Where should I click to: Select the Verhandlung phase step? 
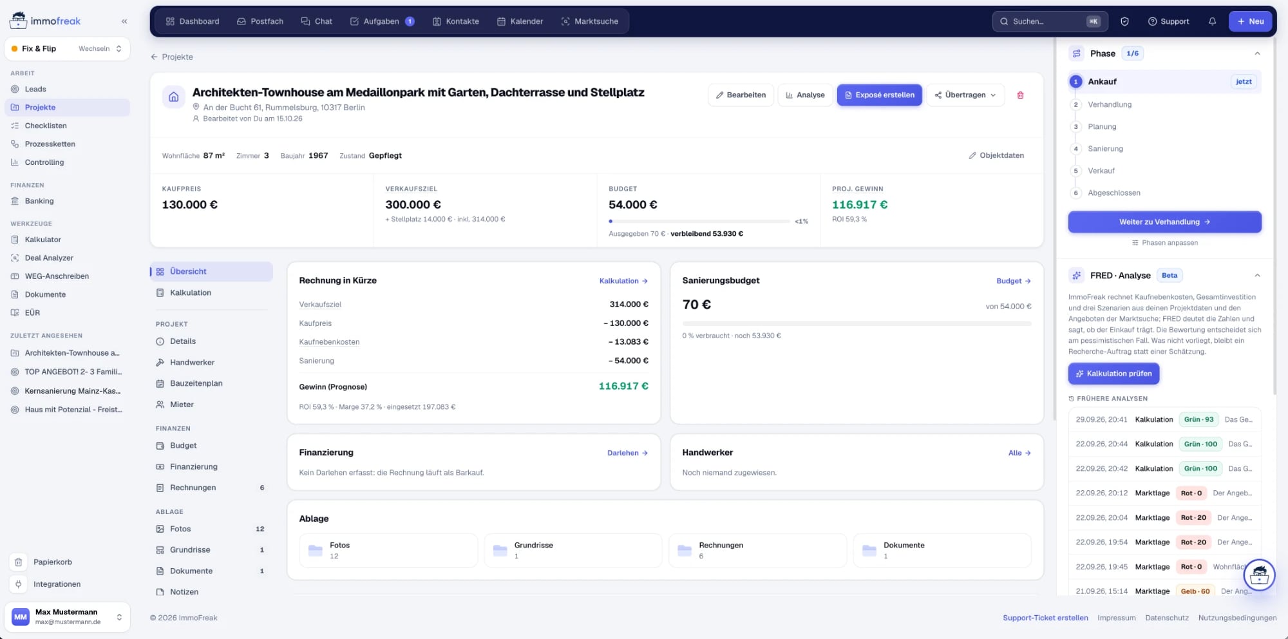[x=1164, y=104]
